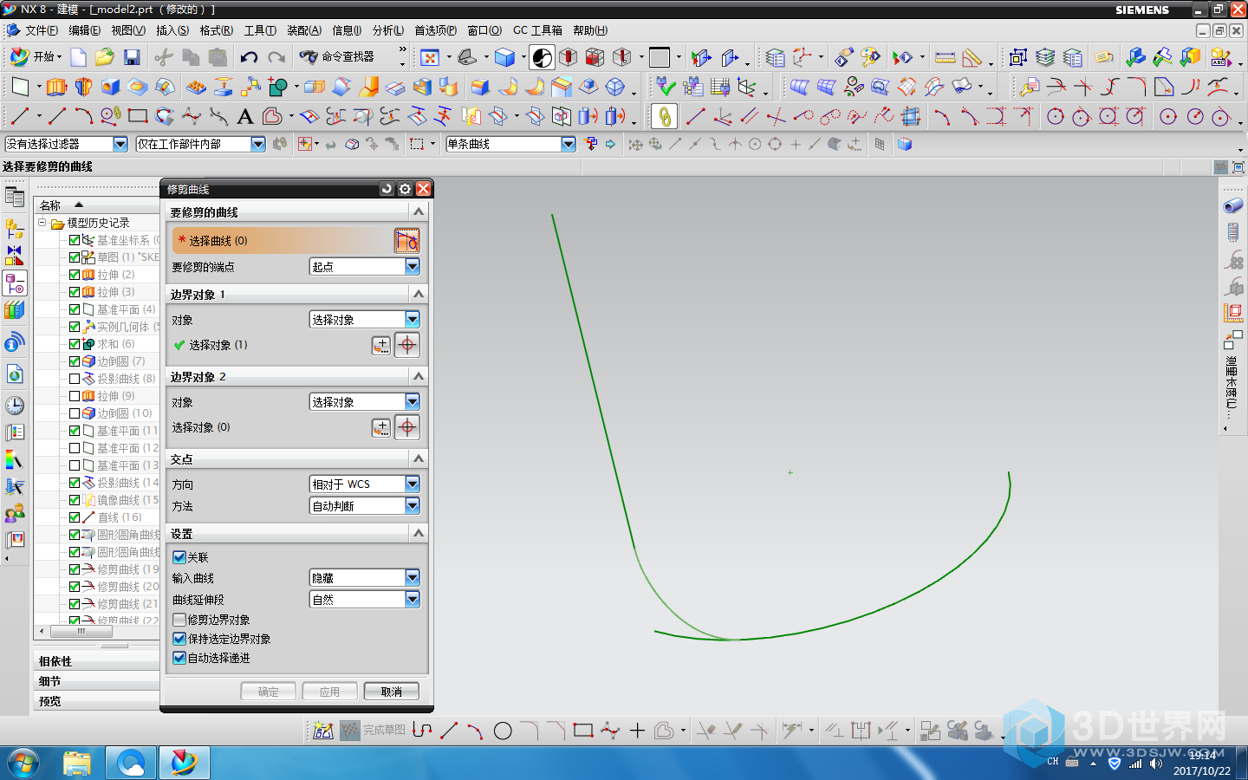This screenshot has height=780, width=1248.
Task: Save the part with the floppy icon
Action: [132, 57]
